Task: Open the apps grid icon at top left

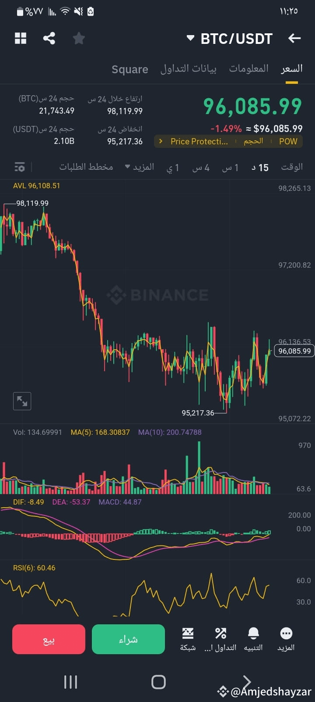Action: pyautogui.click(x=20, y=38)
